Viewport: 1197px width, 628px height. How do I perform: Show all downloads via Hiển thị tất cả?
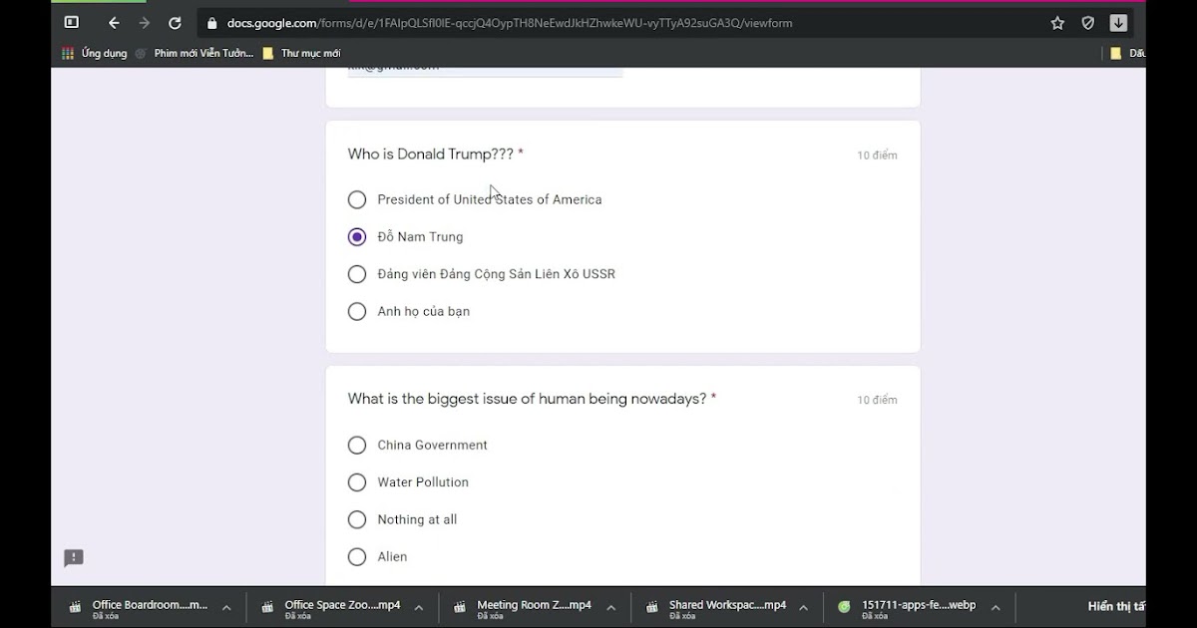click(x=1116, y=606)
